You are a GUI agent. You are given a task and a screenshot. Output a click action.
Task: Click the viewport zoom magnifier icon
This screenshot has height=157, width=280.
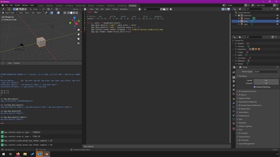(x=78, y=30)
